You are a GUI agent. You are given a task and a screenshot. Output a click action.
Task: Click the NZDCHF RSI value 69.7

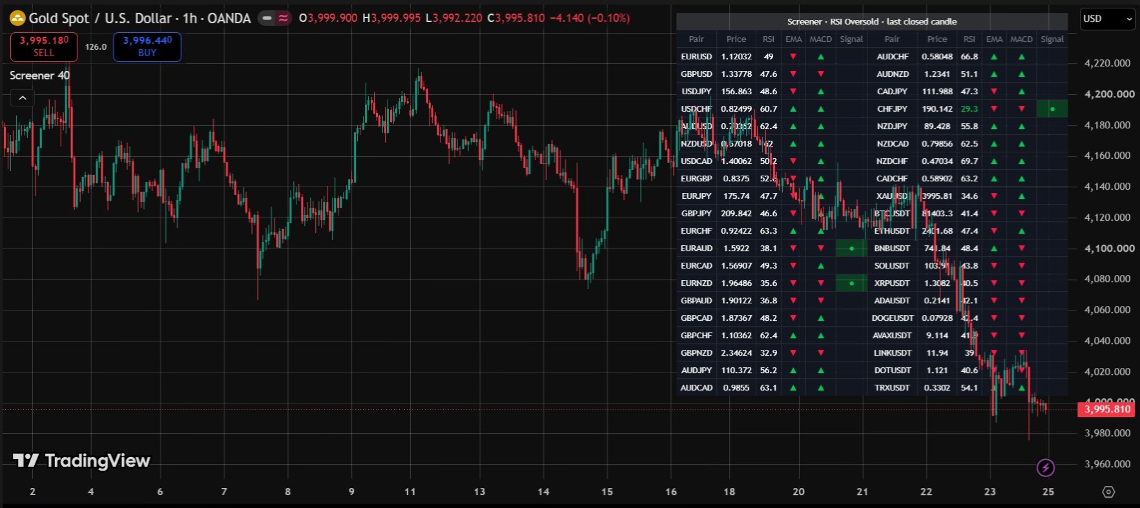click(x=969, y=161)
